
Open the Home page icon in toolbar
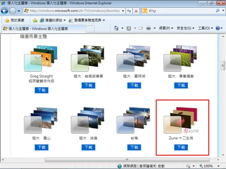coord(116,28)
